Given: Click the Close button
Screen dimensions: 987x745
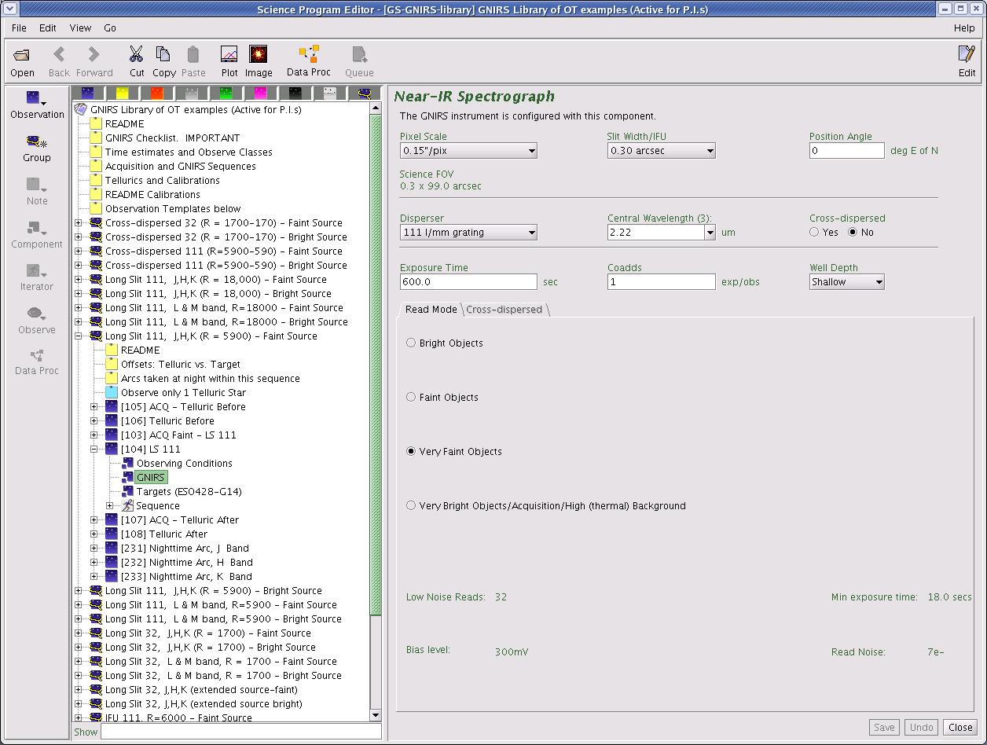Looking at the screenshot, I should 960,728.
